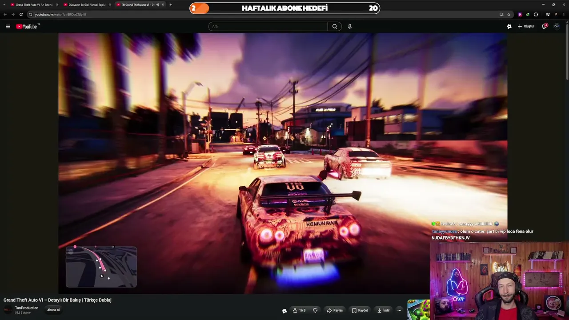Click the install app icon in address bar
The image size is (569, 320).
(x=501, y=15)
